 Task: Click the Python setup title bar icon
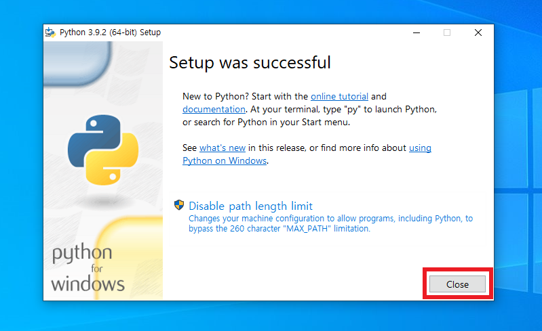coord(50,32)
